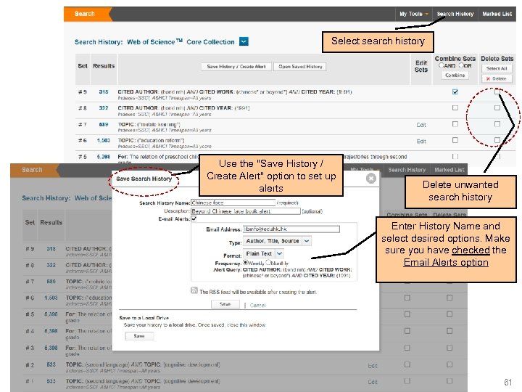Open Search History in top bar
This screenshot has width=522, height=392.
pyautogui.click(x=455, y=14)
